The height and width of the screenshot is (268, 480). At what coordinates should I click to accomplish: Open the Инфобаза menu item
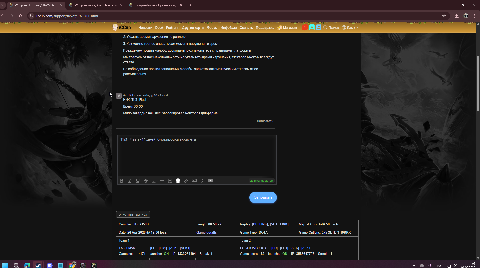pyautogui.click(x=229, y=28)
